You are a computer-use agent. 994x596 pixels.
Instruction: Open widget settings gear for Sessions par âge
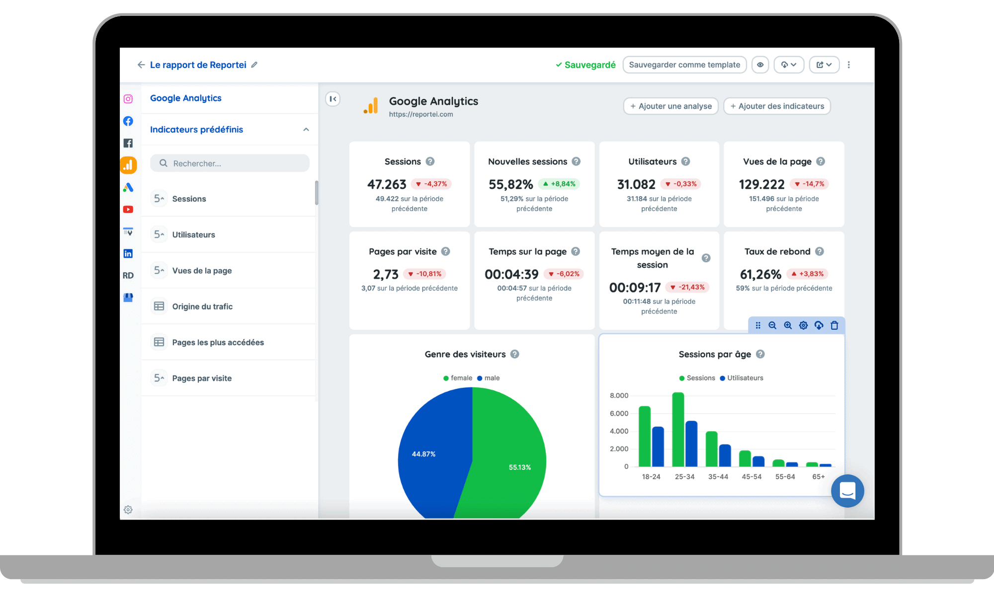803,325
